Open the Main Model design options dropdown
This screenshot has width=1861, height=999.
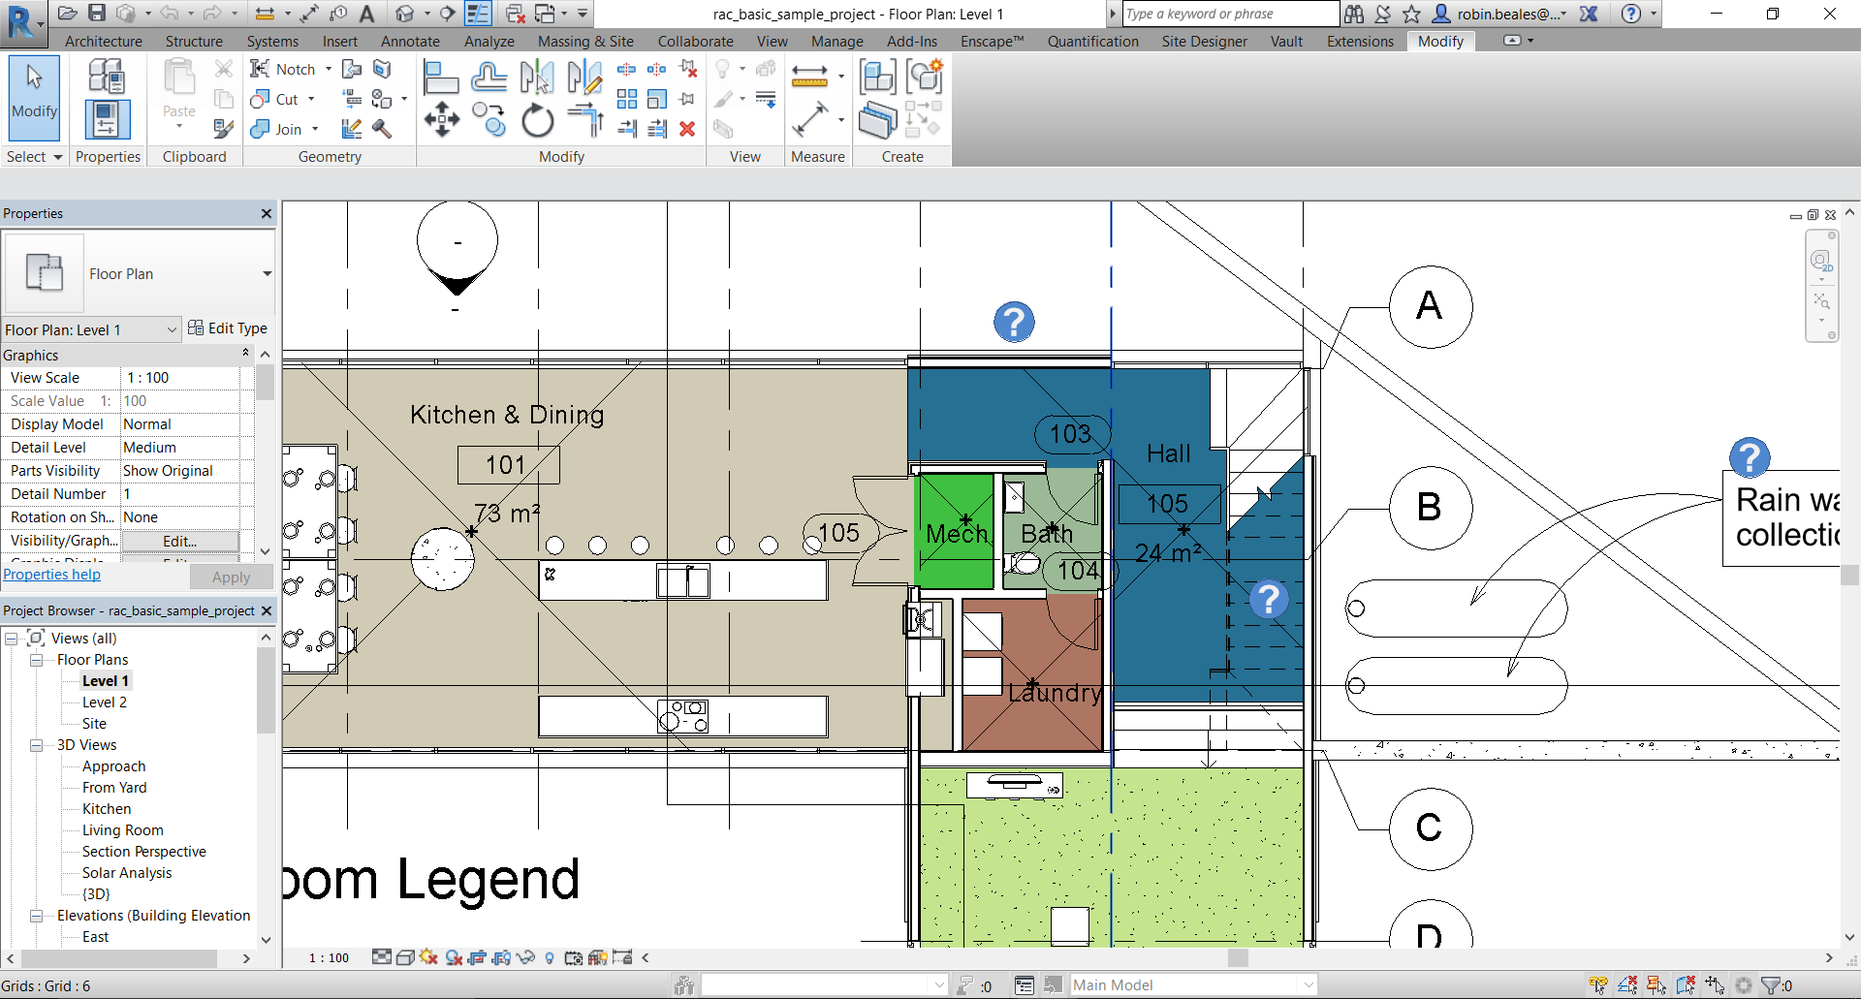(1309, 985)
